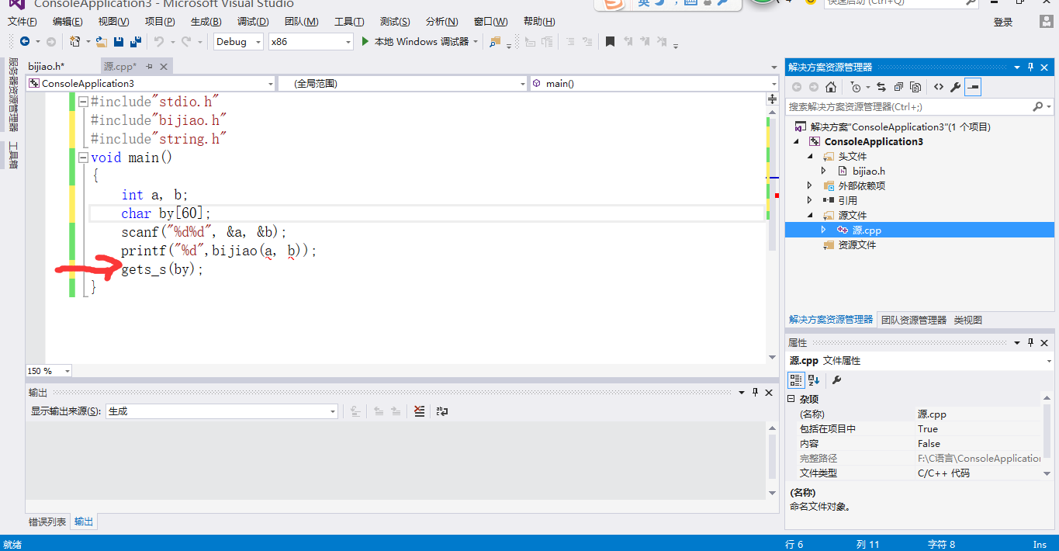Image resolution: width=1059 pixels, height=551 pixels.
Task: Open Properties with wrench icon in Solution Explorer
Action: coord(955,87)
